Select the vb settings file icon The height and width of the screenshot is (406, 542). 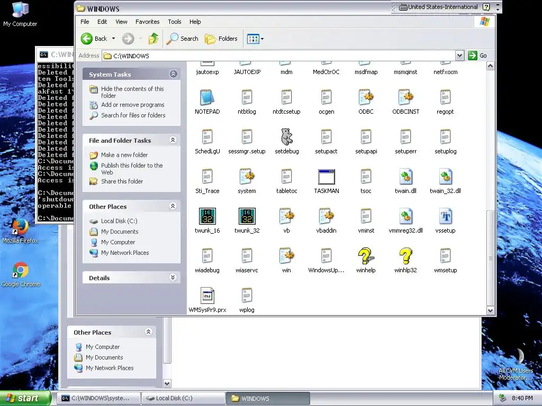286,216
